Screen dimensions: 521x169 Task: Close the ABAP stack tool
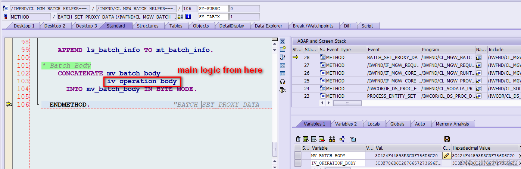[x=283, y=41]
